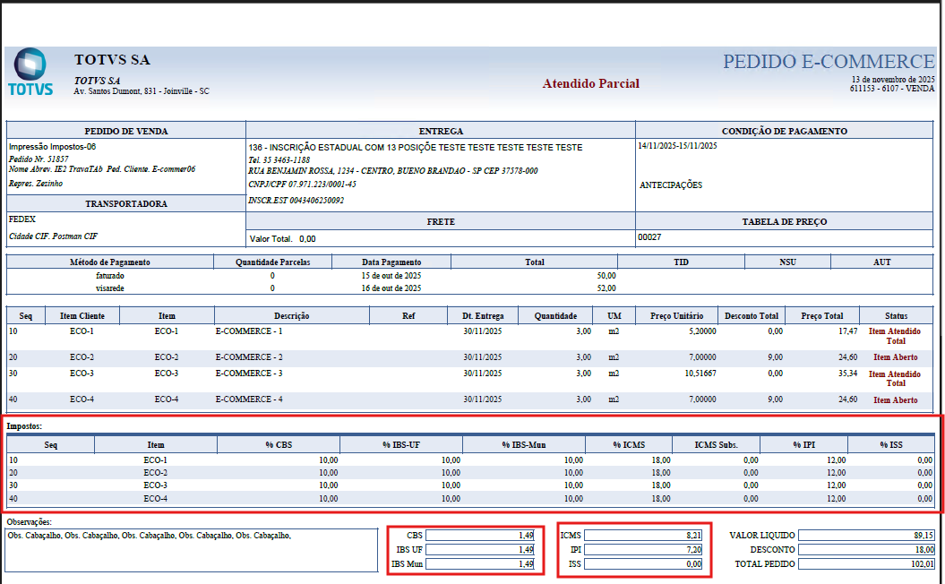
Task: Click the Preço Unitário column header
Action: tap(676, 316)
